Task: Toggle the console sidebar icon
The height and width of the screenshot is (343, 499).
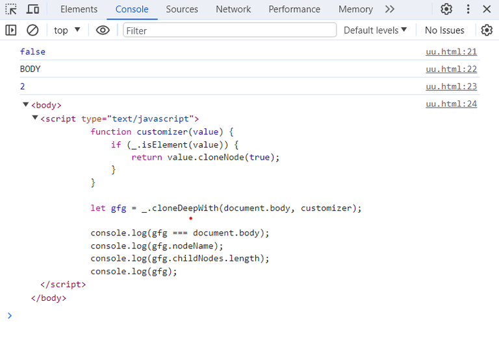Action: 11,30
